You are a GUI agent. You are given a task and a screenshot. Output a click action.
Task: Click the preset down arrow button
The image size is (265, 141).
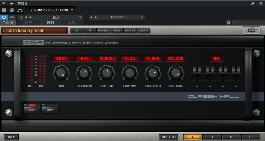tap(90, 31)
